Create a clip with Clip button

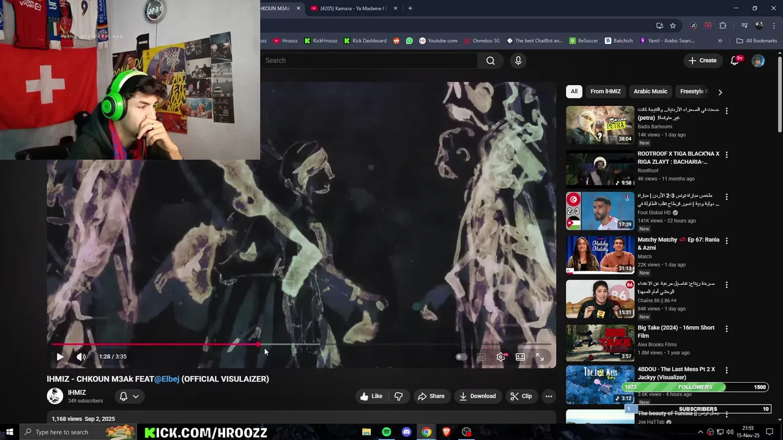521,396
